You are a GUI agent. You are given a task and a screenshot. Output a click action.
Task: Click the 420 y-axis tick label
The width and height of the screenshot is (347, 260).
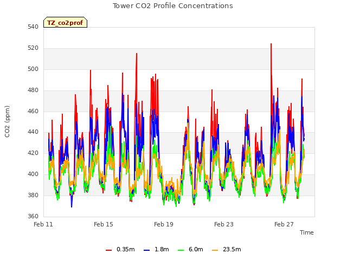(x=33, y=153)
